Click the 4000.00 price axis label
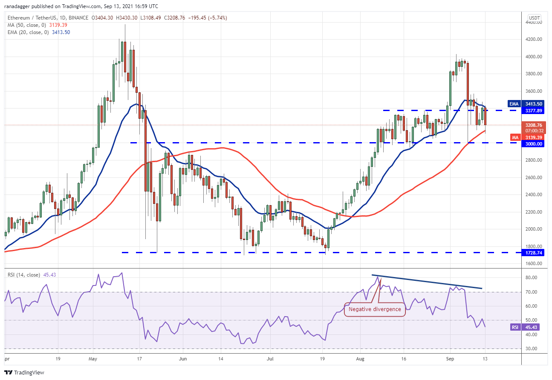Screen dimensions: 552x380 tap(533, 57)
